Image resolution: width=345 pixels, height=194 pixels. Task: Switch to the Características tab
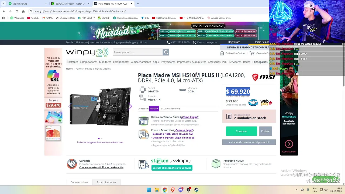[79, 182]
